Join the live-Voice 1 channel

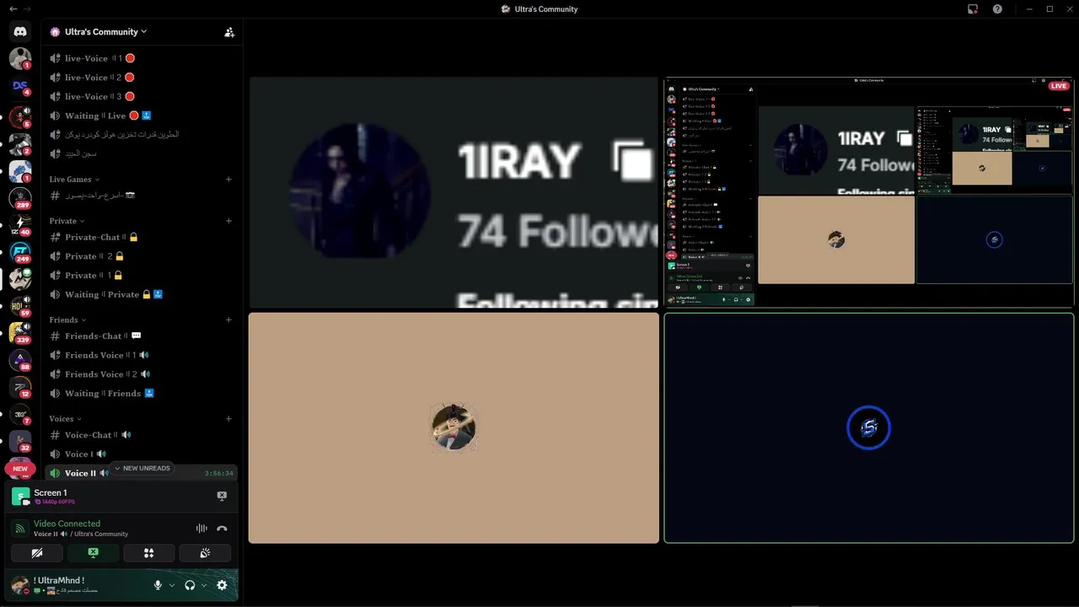click(141, 58)
